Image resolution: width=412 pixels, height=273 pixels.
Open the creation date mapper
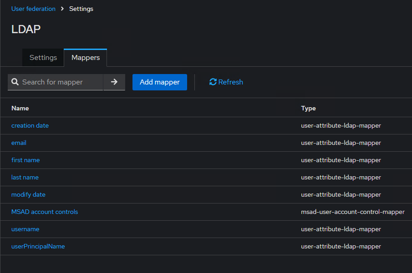[x=30, y=125]
